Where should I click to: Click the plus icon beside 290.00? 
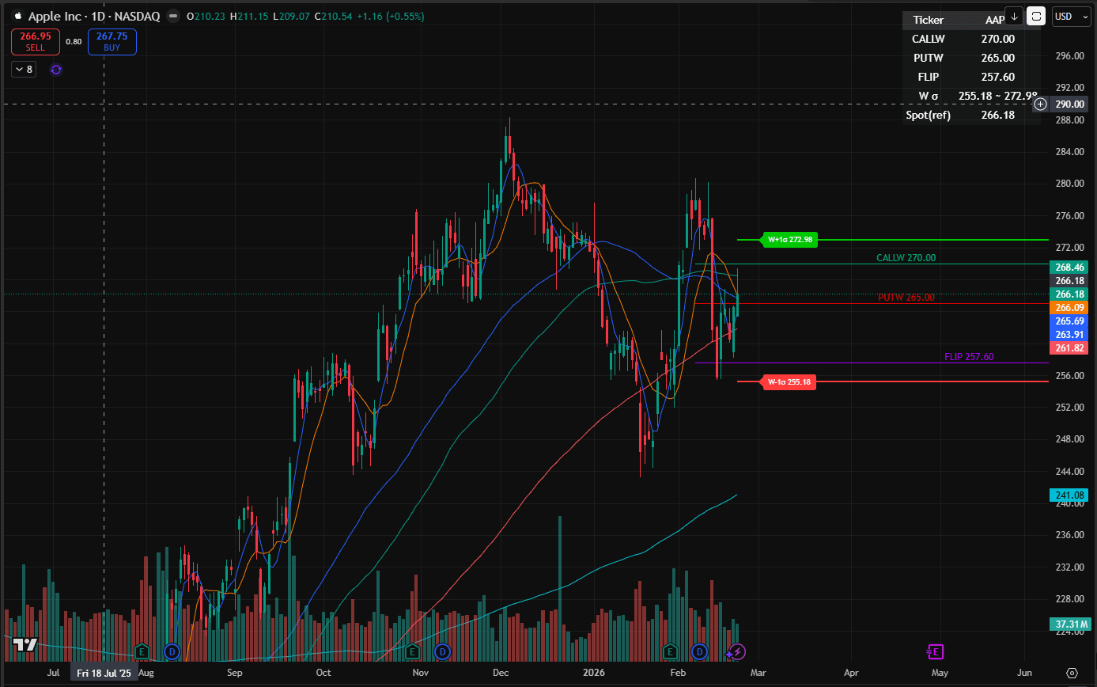click(1041, 104)
